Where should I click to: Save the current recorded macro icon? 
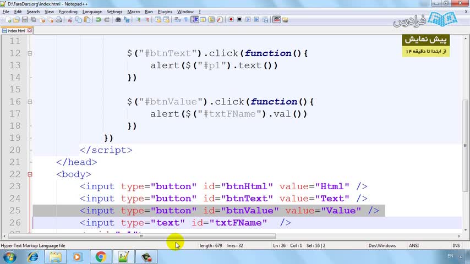pos(265,20)
